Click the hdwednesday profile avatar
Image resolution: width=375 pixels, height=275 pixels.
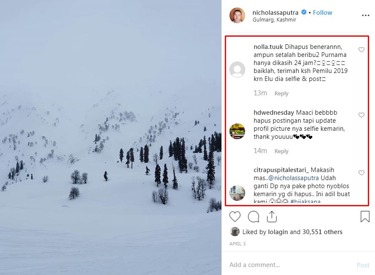(237, 131)
